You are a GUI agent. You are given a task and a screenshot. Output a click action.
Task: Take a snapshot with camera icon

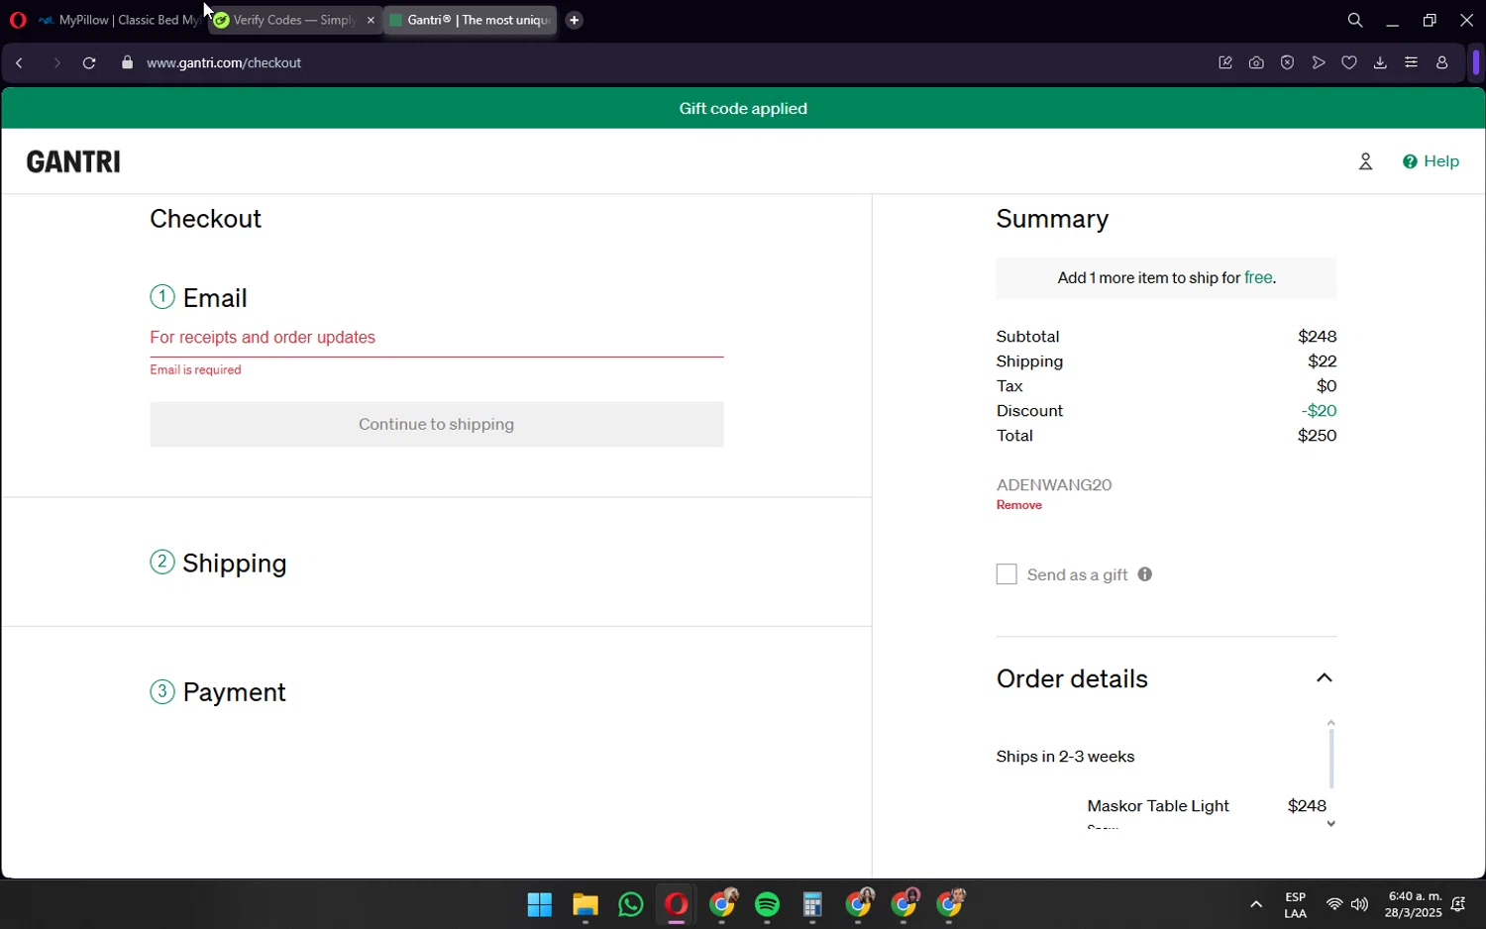click(x=1256, y=62)
